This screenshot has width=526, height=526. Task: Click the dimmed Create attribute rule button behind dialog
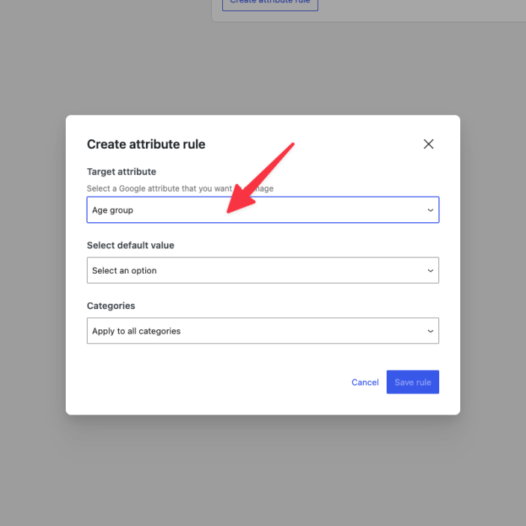click(x=270, y=4)
